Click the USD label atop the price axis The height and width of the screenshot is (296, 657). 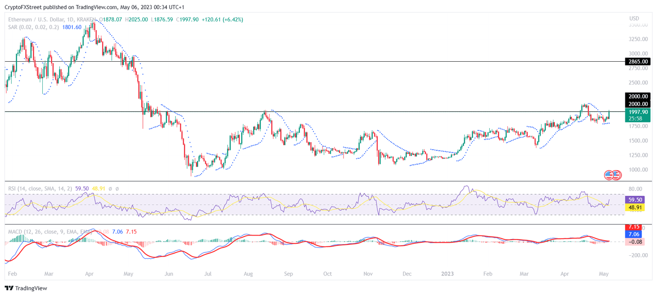point(634,18)
